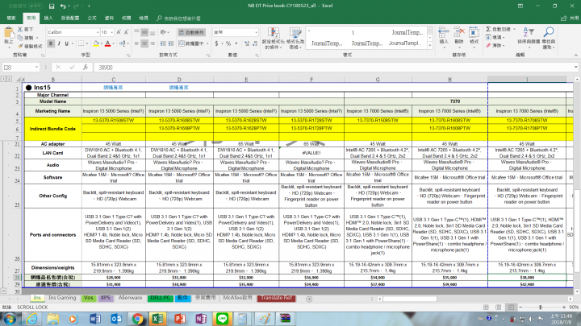Switch to the Ins Gaming sheet tab

(62, 298)
